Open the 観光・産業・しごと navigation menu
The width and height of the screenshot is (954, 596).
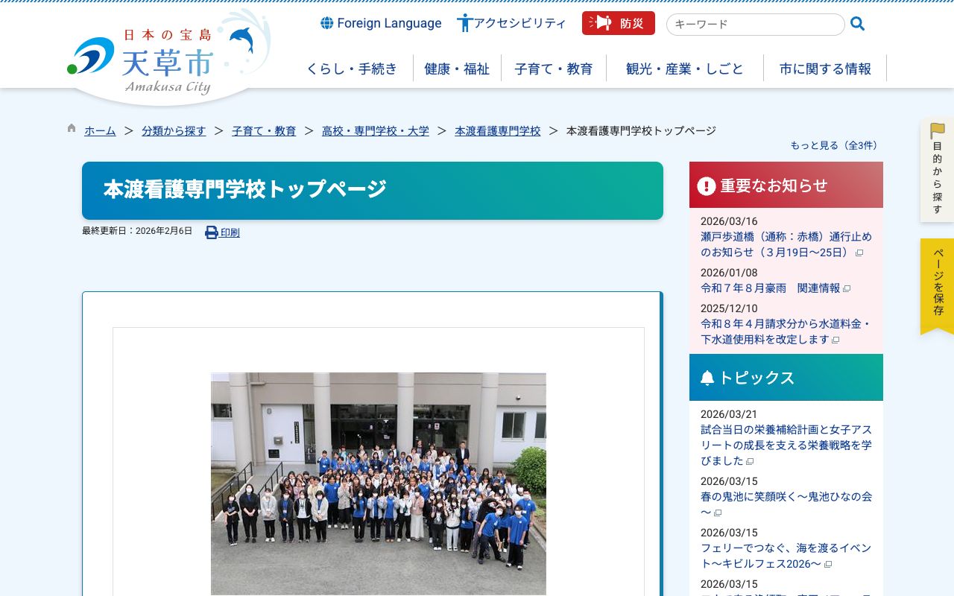point(684,68)
